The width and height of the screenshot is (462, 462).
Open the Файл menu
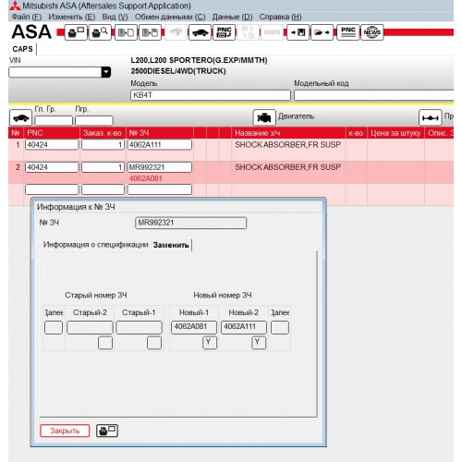click(x=27, y=17)
